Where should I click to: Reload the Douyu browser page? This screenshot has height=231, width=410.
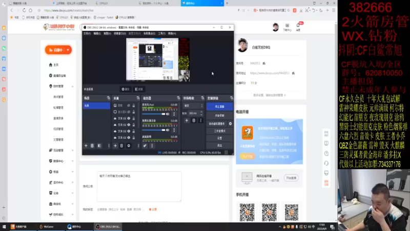(24, 10)
